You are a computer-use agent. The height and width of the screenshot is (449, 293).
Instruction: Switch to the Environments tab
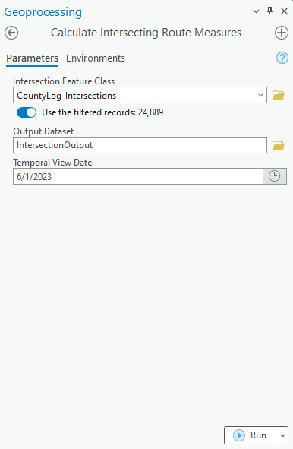coord(96,58)
